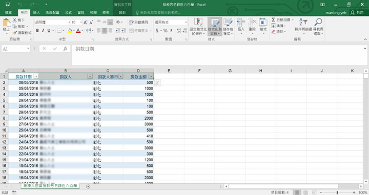
Task: Click the zoom slider in the status bar
Action: tap(337, 192)
